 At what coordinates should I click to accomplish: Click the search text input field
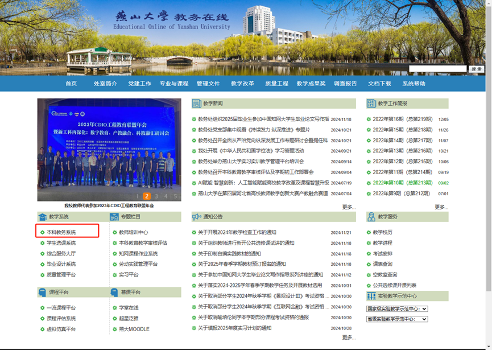pyautogui.click(x=437, y=69)
